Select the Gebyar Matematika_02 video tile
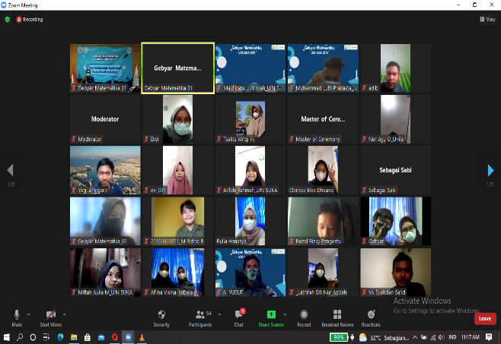The image size is (501, 344). click(105, 221)
